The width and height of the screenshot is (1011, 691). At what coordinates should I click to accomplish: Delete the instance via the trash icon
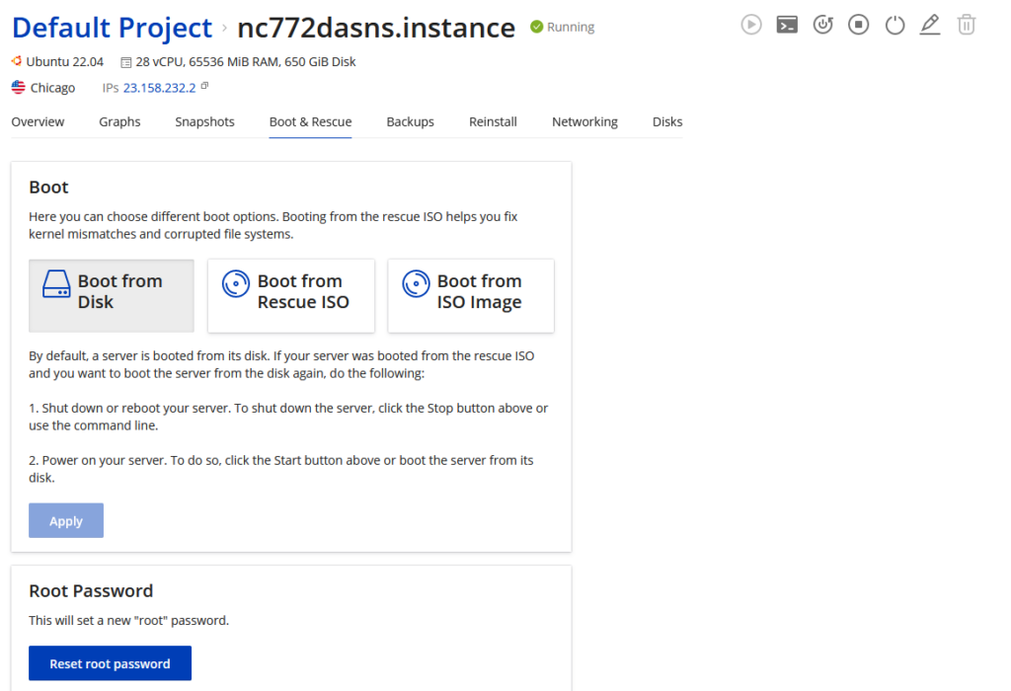click(x=966, y=25)
